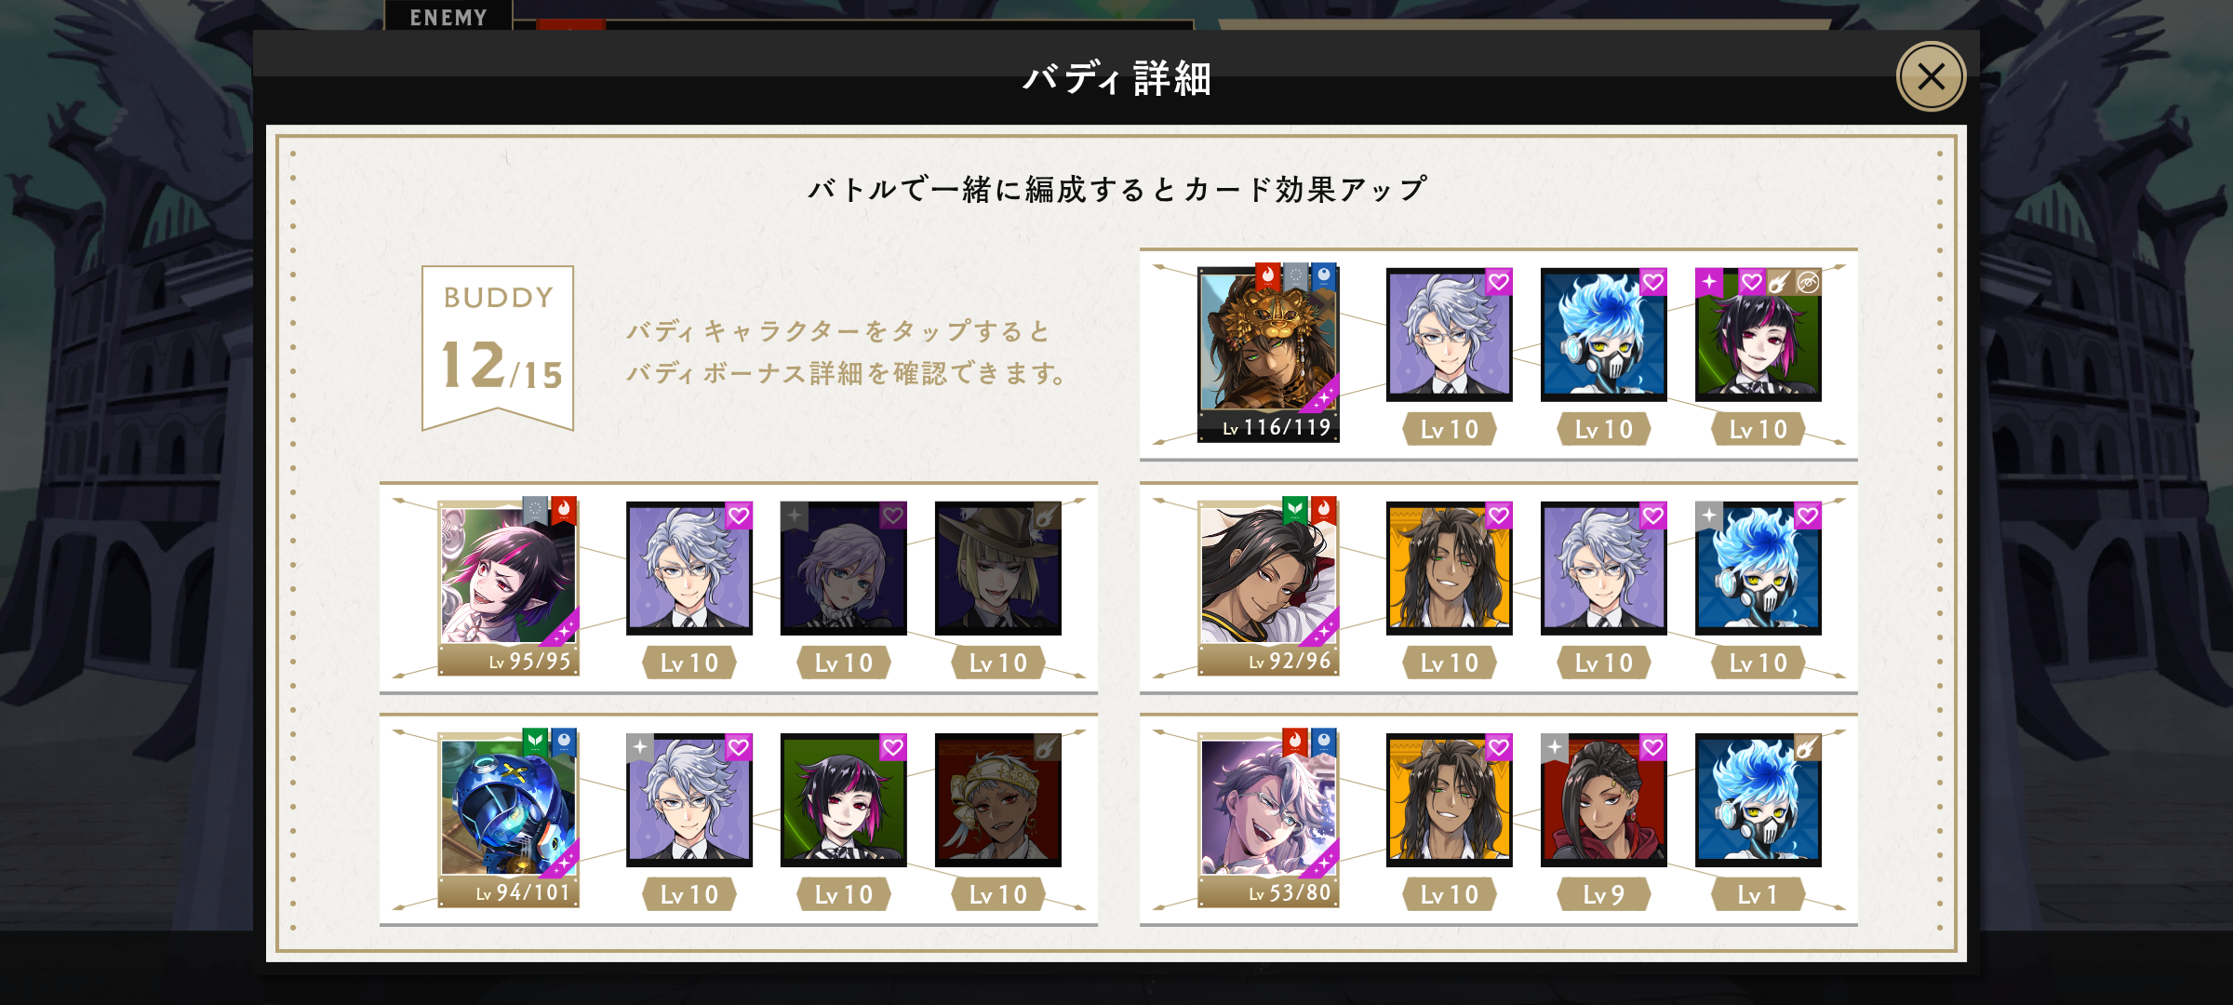Tap the ENEMY tab behind the dialog
The height and width of the screenshot is (1005, 2233).
click(x=448, y=16)
